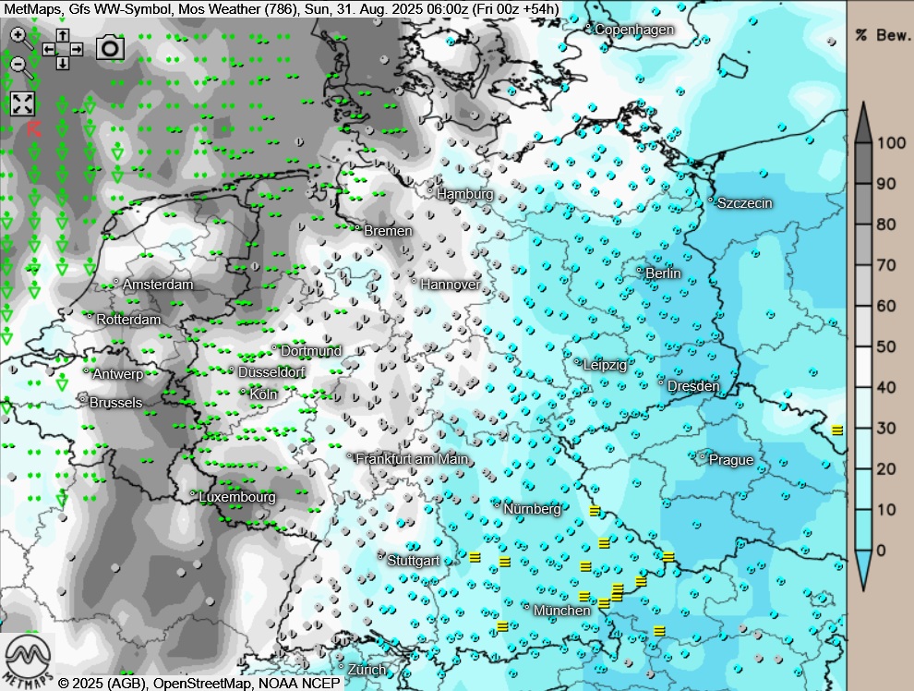
Task: Select the Amsterdam label on the map
Action: [157, 285]
